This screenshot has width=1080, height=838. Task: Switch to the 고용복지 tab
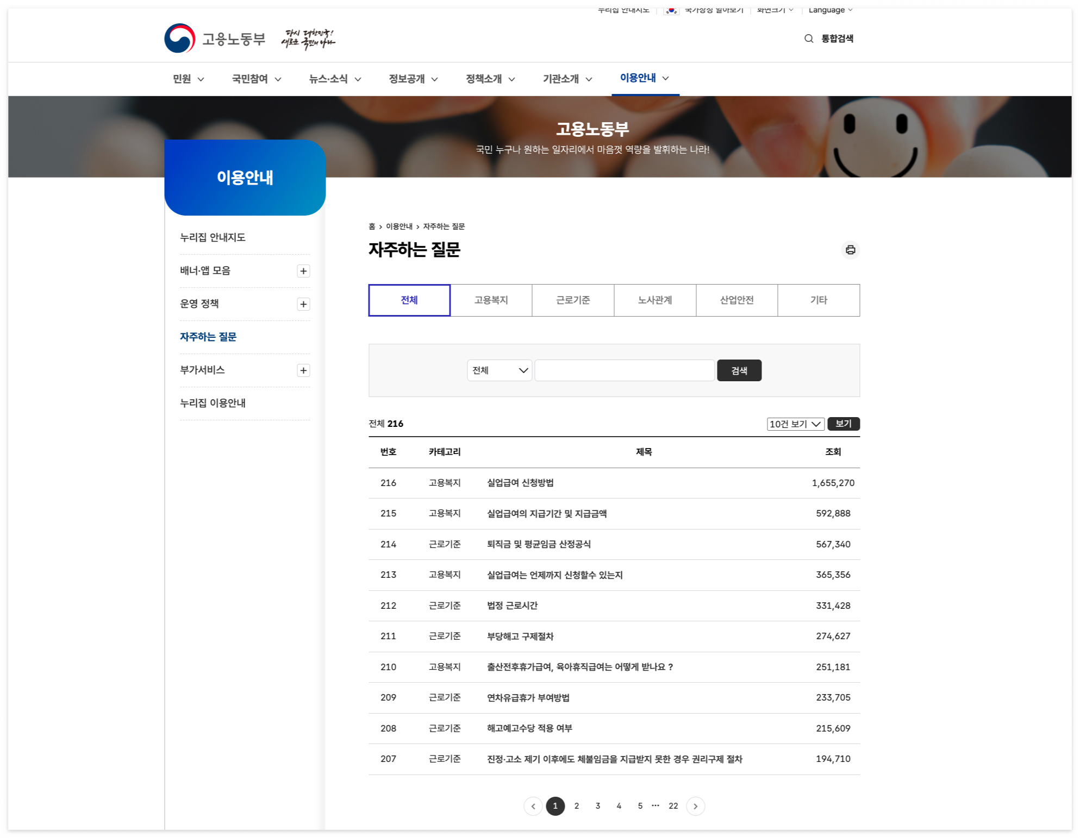click(491, 300)
